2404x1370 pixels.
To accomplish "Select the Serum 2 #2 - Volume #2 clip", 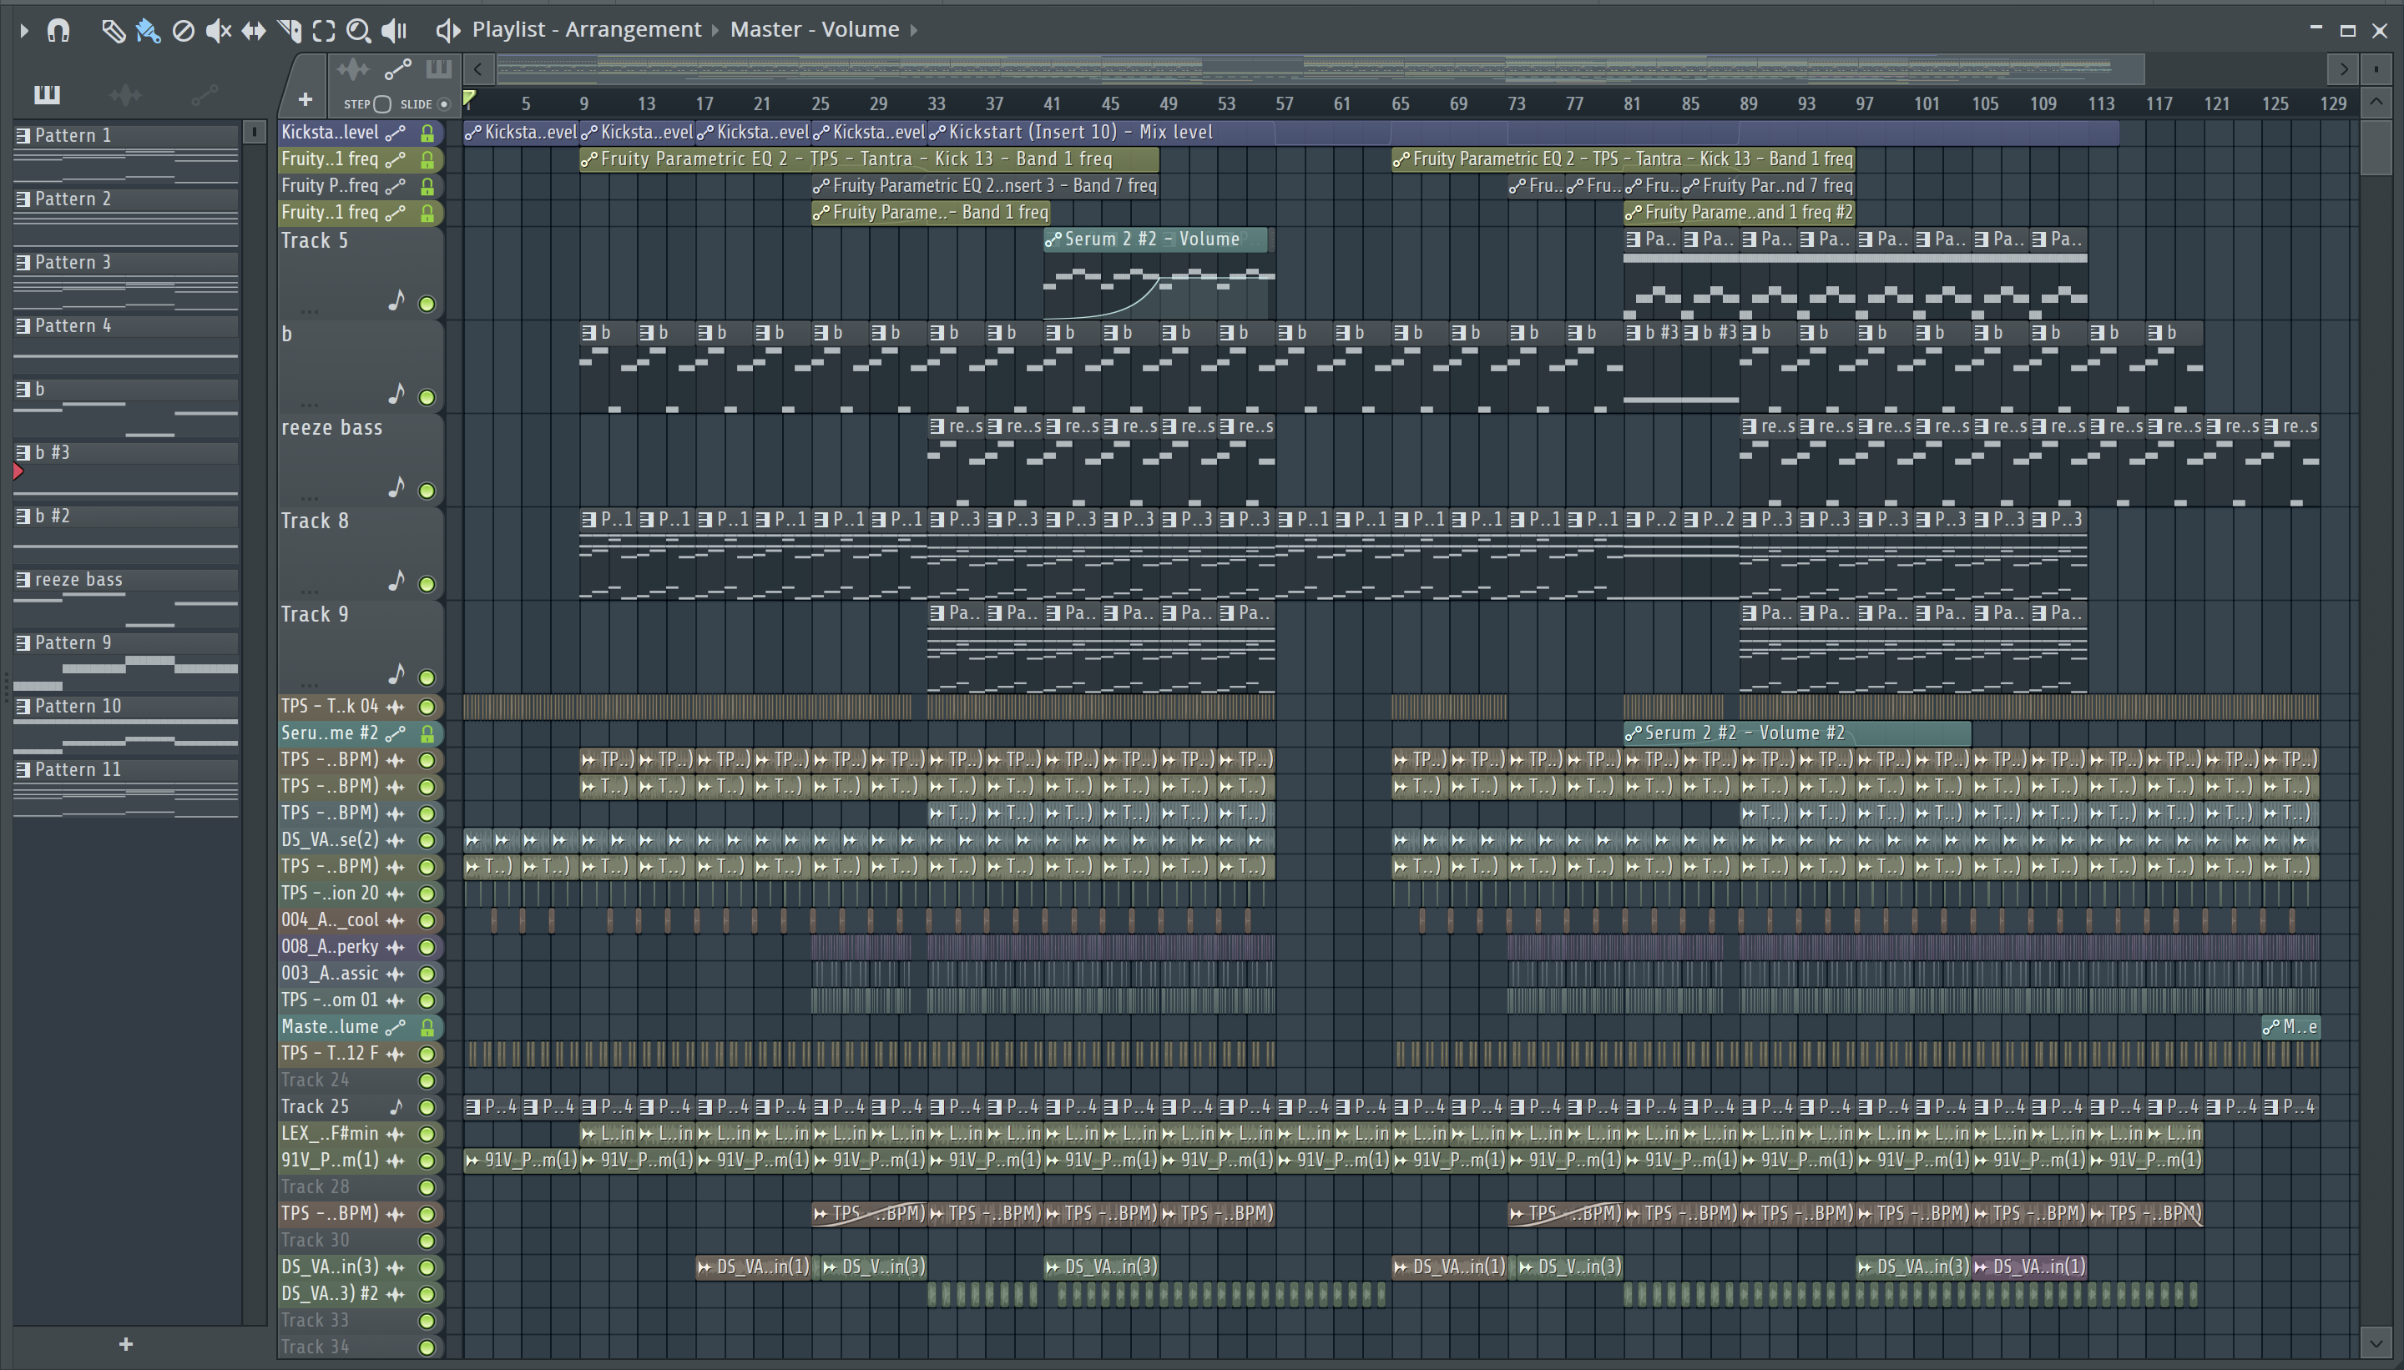I will coord(1797,733).
